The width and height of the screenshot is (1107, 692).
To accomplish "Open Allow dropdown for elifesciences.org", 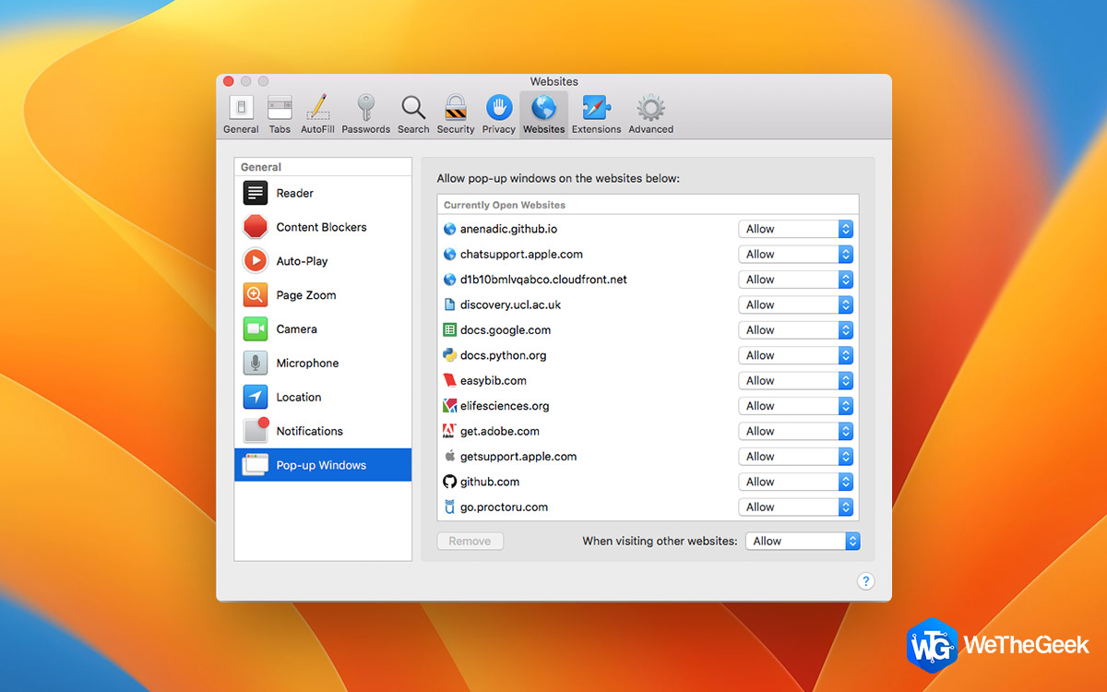I will pyautogui.click(x=796, y=406).
